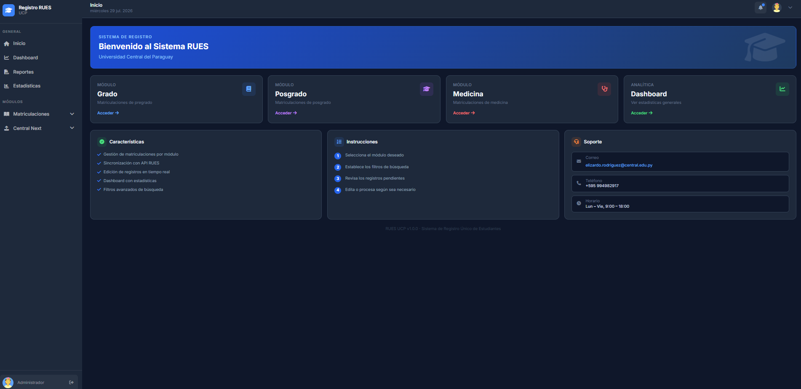
Task: Click the Medicina stethoscope icon
Action: pyautogui.click(x=604, y=89)
